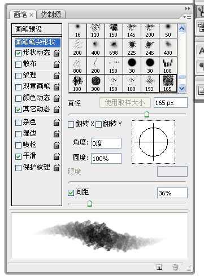Viewport: 204px width, 279px height.
Task: Toggle lock icon beside 其它动态
Action: coord(57,110)
